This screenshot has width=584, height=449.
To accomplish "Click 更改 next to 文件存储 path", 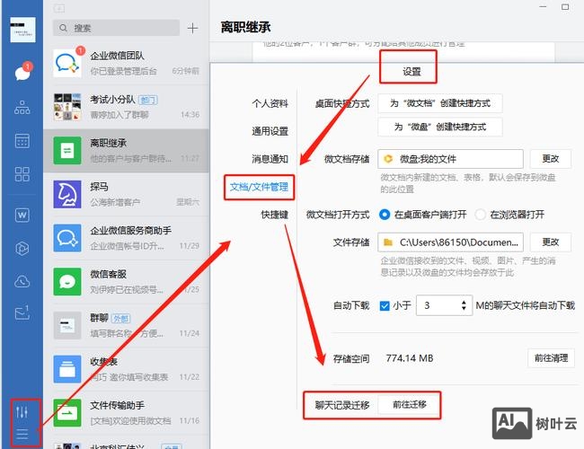I will pyautogui.click(x=551, y=242).
